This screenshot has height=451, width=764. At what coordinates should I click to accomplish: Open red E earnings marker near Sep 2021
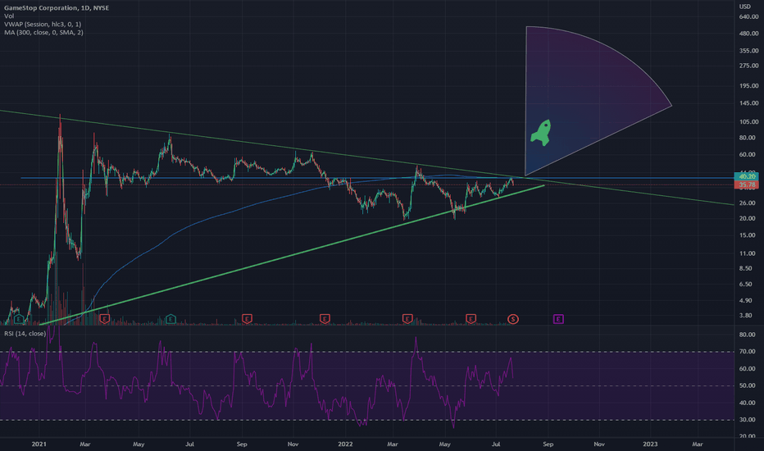(x=247, y=319)
